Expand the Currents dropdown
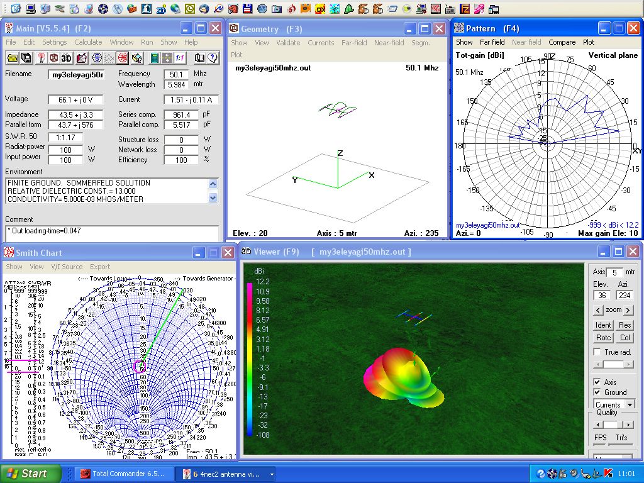The width and height of the screenshot is (644, 483). click(630, 404)
